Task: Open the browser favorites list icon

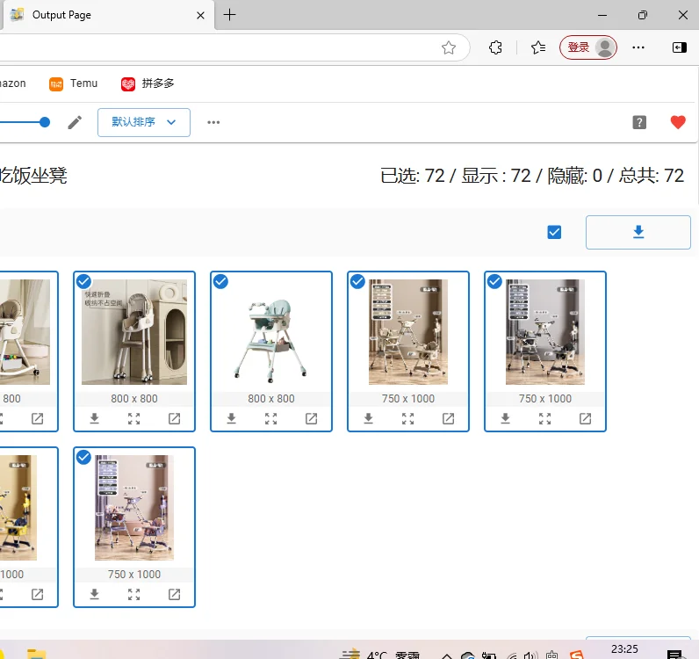Action: (x=538, y=47)
